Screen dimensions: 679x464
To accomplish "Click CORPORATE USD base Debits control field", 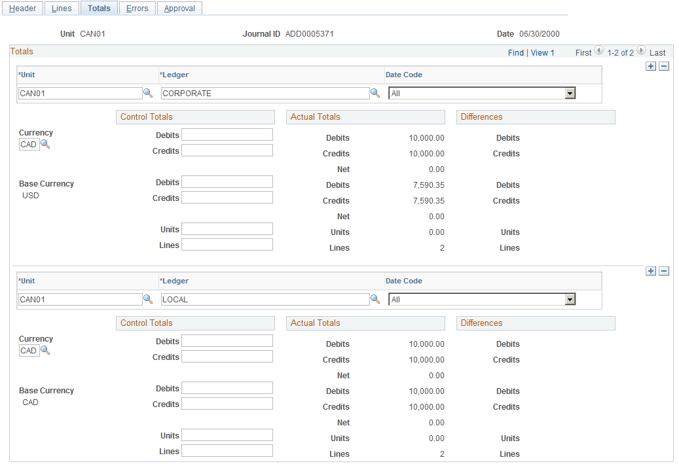I will click(x=227, y=182).
